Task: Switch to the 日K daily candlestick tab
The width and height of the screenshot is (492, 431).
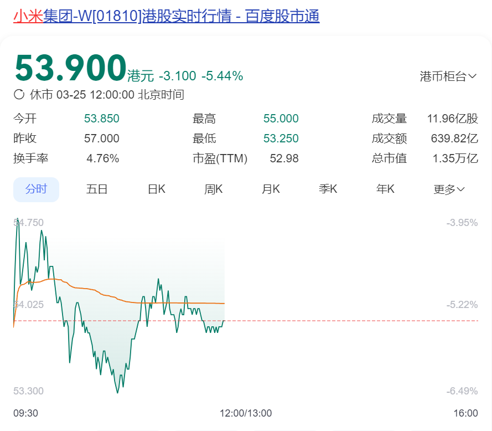Action: pos(156,189)
